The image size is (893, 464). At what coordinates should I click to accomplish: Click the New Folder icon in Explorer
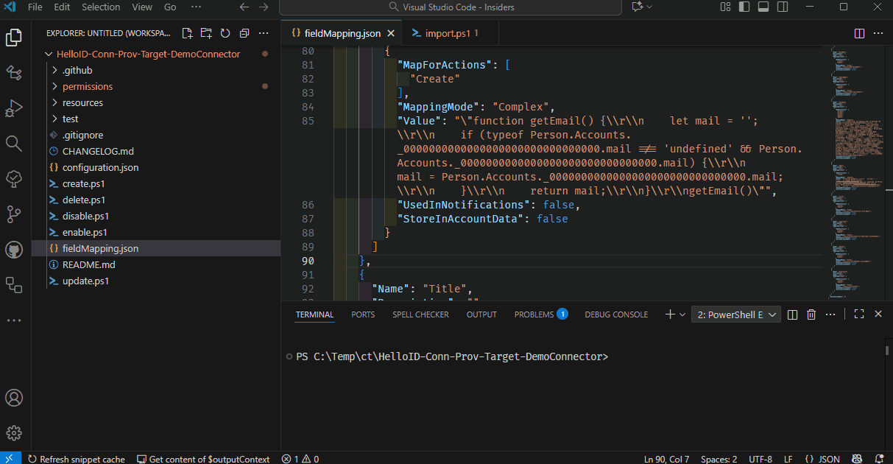click(206, 33)
